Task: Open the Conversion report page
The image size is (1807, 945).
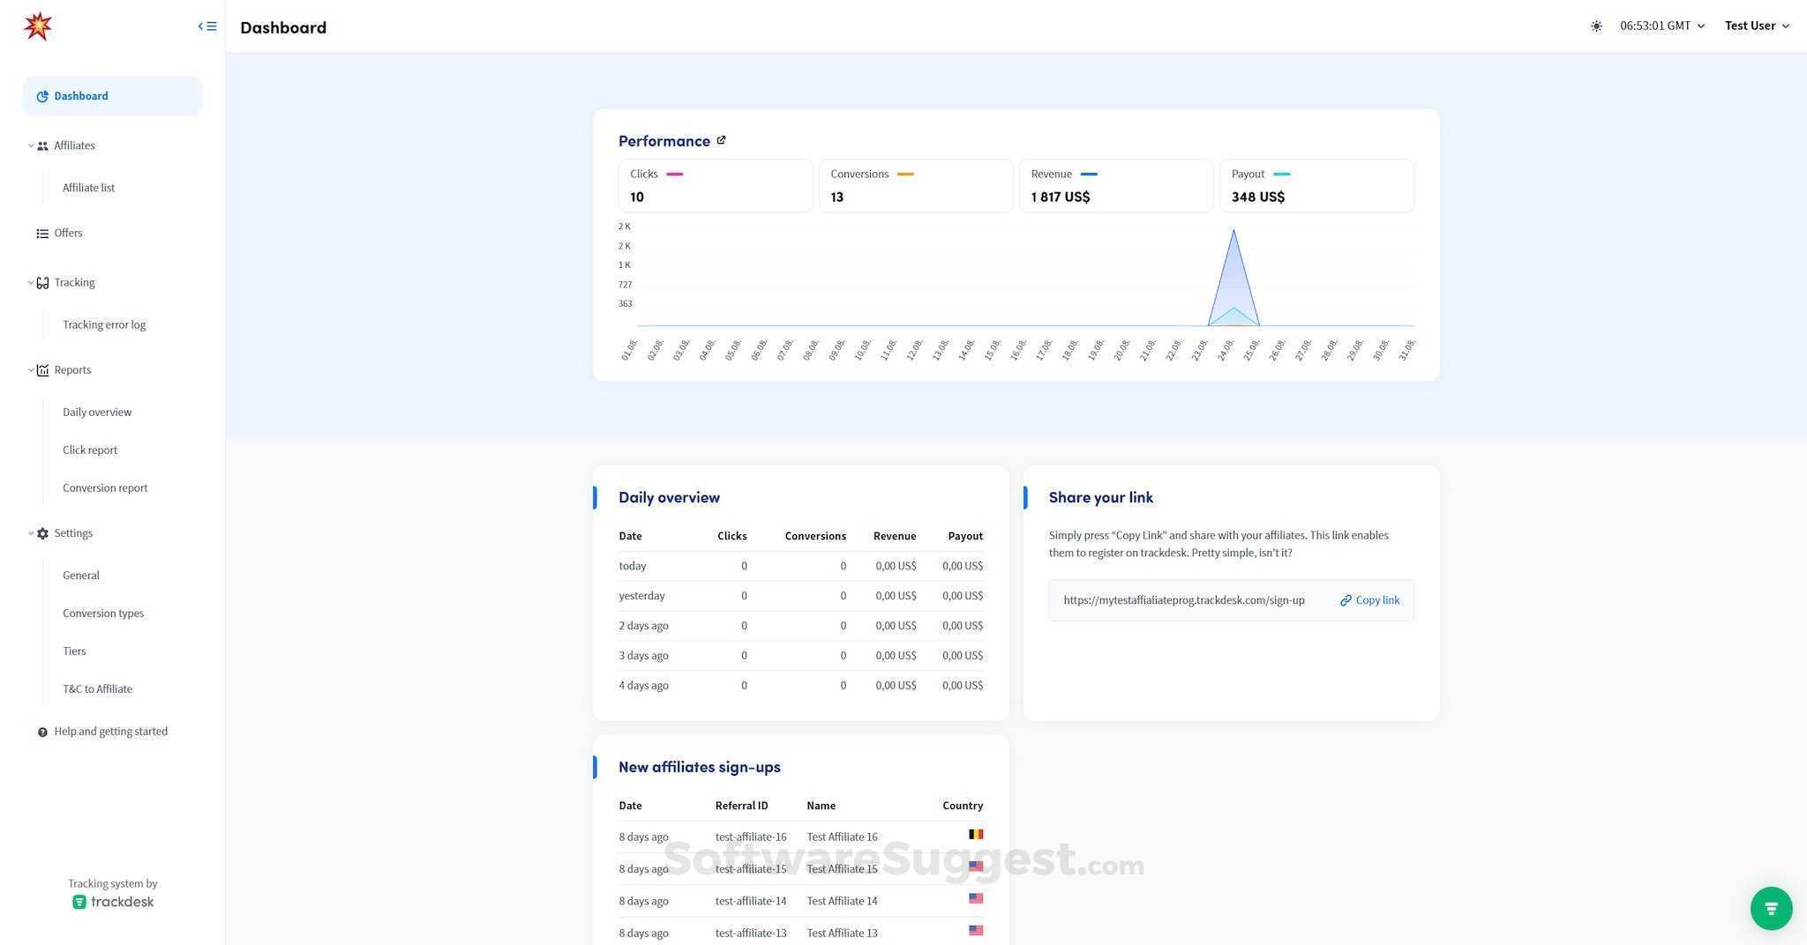Action: point(105,487)
